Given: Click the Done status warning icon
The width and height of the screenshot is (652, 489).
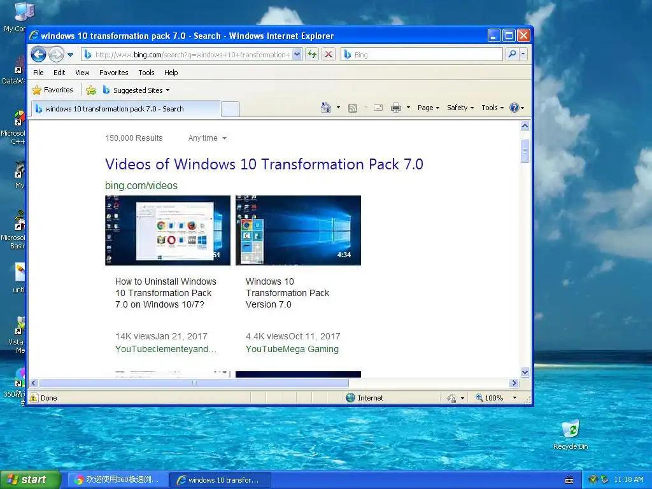Looking at the screenshot, I should (x=34, y=397).
